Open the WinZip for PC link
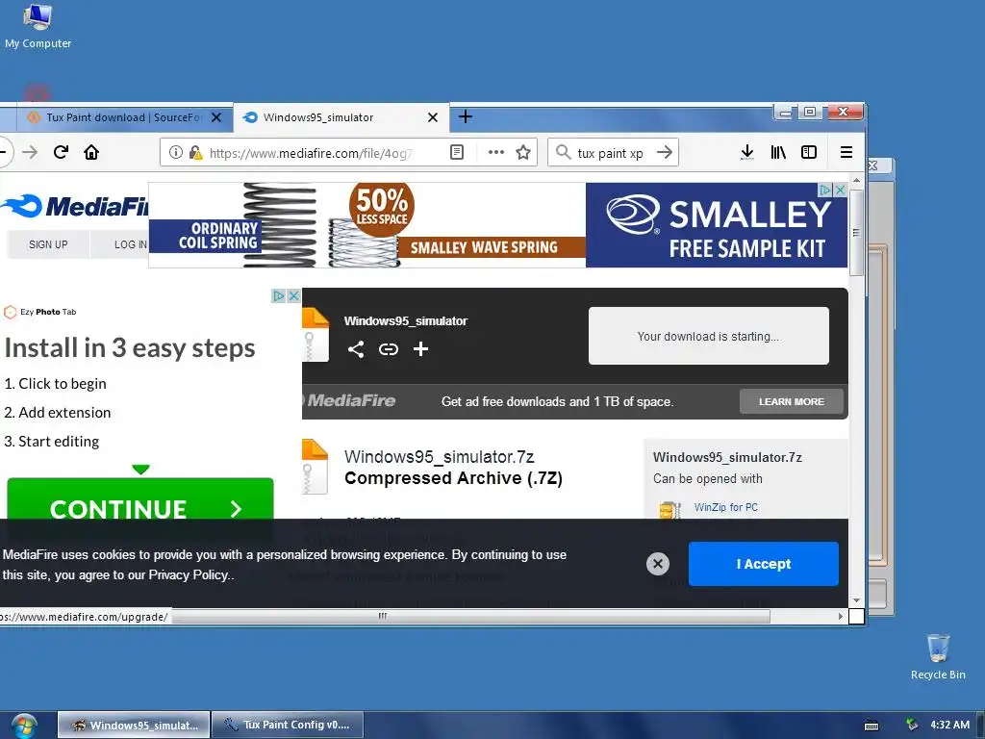Image resolution: width=985 pixels, height=739 pixels. 725,507
